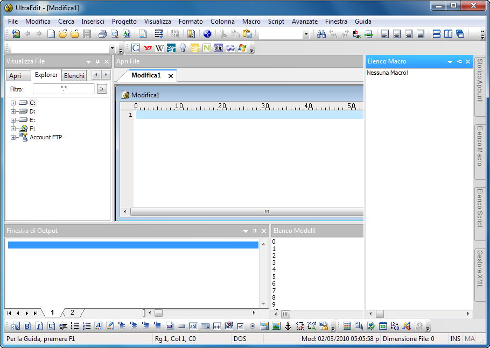
Task: Open Visualizza File panel menu arrow
Action: [x=88, y=62]
